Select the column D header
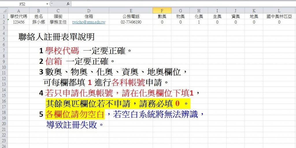296x148 pixels. coord(89,11)
